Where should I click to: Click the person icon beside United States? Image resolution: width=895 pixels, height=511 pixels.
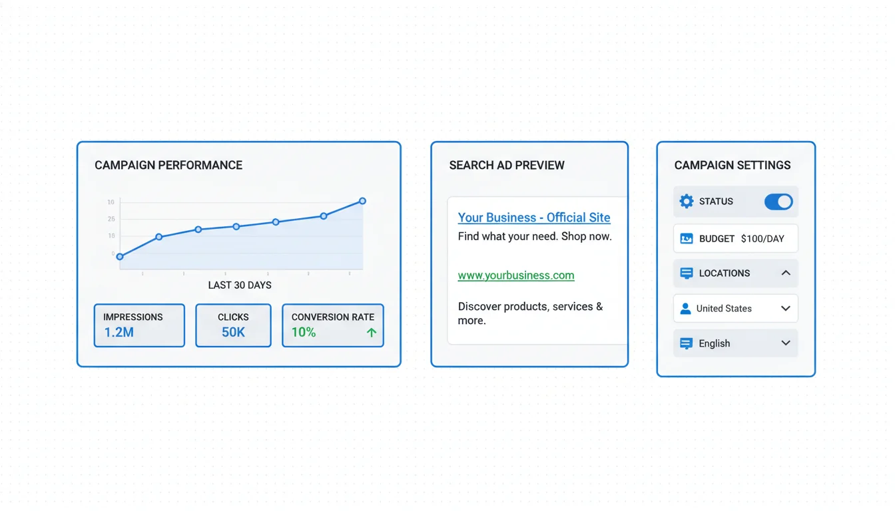pos(685,309)
